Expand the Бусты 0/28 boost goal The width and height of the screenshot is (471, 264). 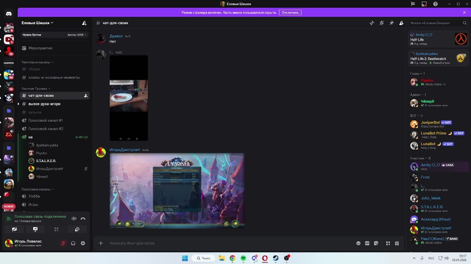pyautogui.click(x=77, y=35)
